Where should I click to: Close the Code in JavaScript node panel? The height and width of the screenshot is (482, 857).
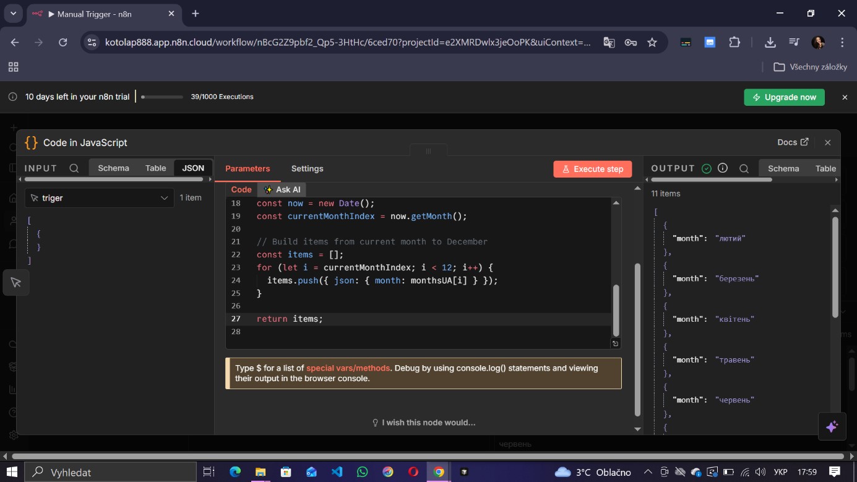[827, 142]
